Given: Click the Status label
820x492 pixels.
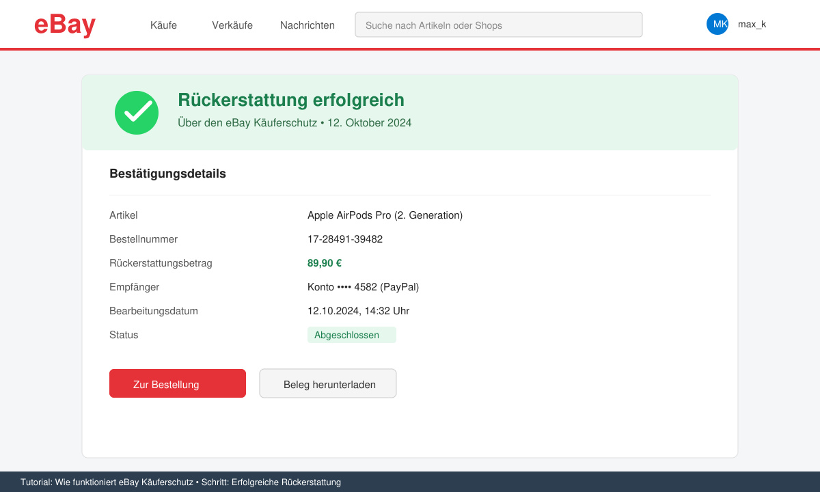Looking at the screenshot, I should [124, 335].
